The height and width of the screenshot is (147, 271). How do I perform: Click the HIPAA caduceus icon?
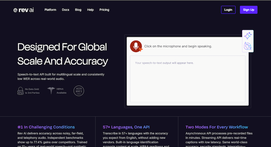(x=51, y=91)
